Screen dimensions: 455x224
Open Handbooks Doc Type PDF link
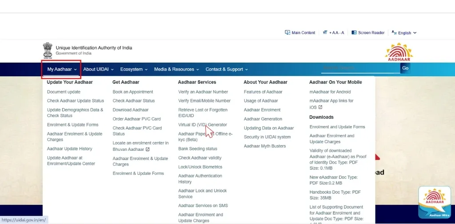[335, 195]
